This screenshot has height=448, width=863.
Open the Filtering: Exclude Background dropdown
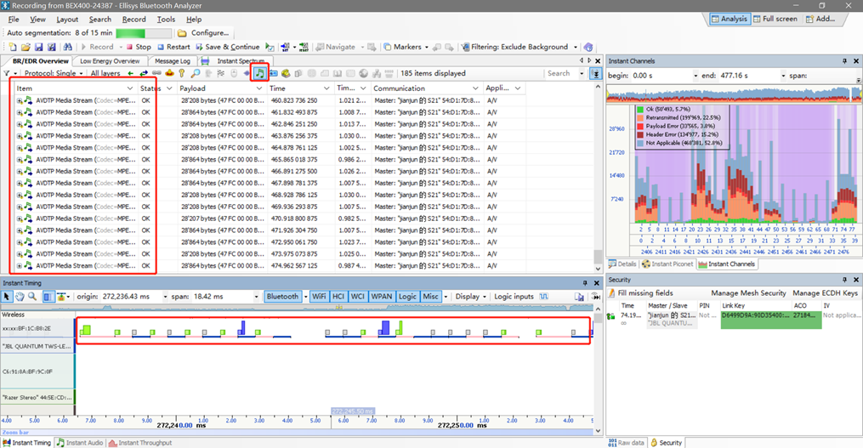(x=519, y=48)
